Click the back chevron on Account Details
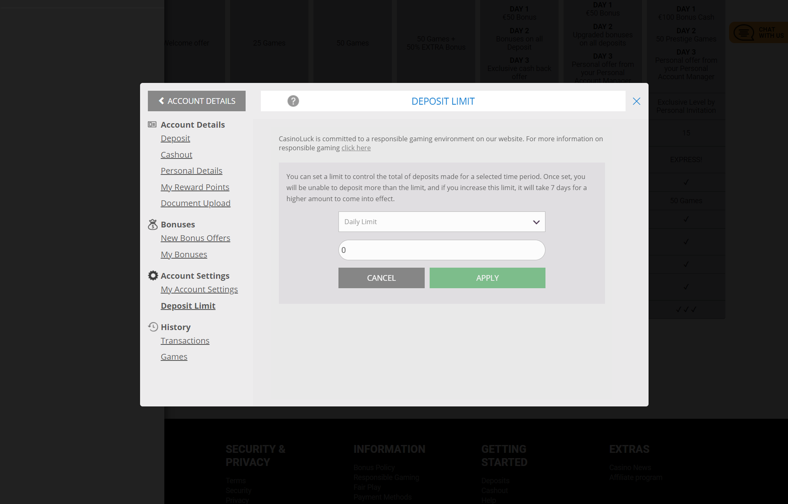The width and height of the screenshot is (788, 504). coord(161,101)
